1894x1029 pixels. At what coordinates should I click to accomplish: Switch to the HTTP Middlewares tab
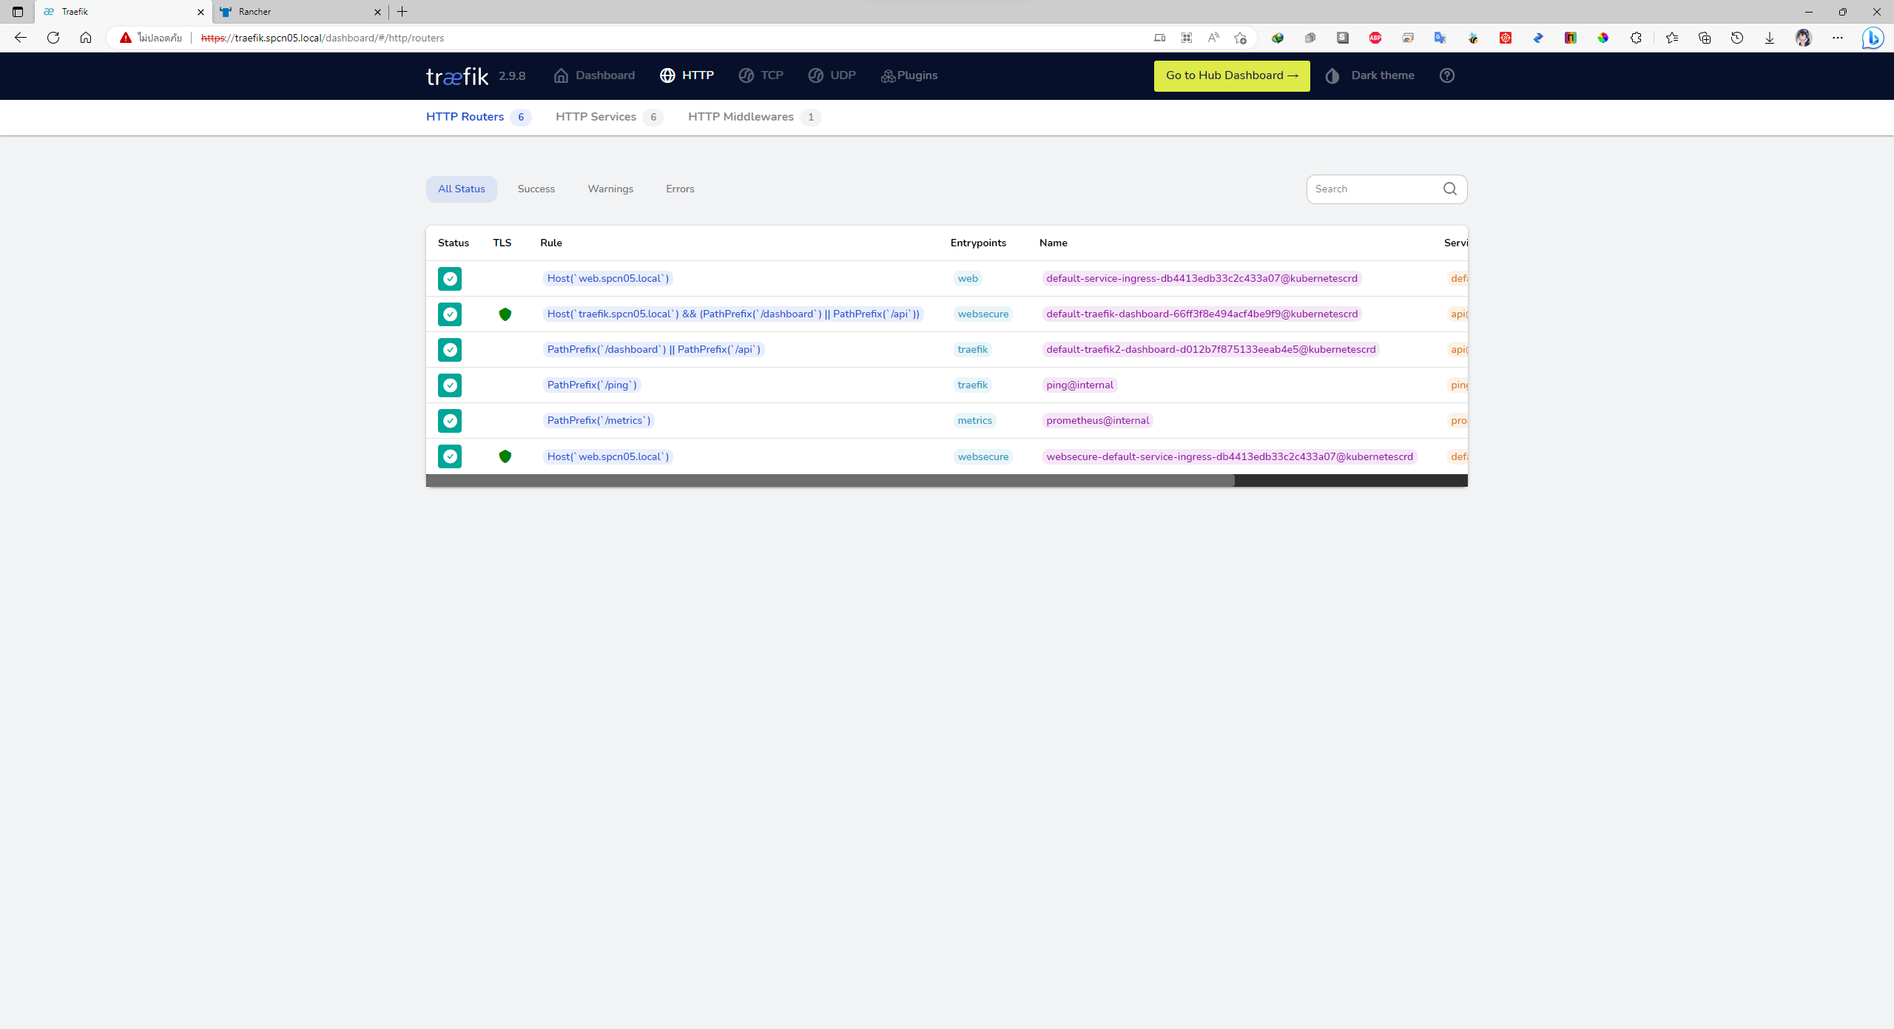740,117
